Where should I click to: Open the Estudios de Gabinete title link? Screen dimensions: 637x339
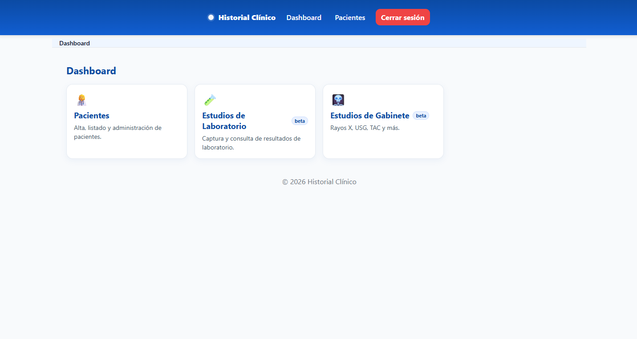pyautogui.click(x=369, y=115)
